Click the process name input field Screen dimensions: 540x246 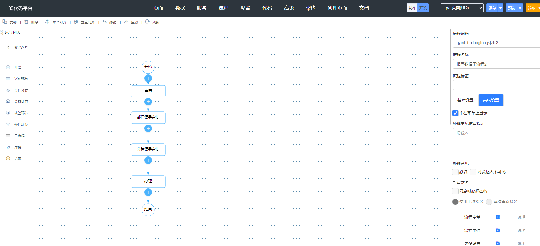click(x=496, y=64)
